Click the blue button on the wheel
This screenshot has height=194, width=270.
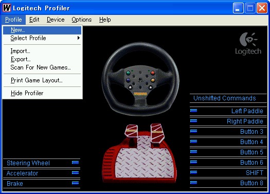(128, 80)
